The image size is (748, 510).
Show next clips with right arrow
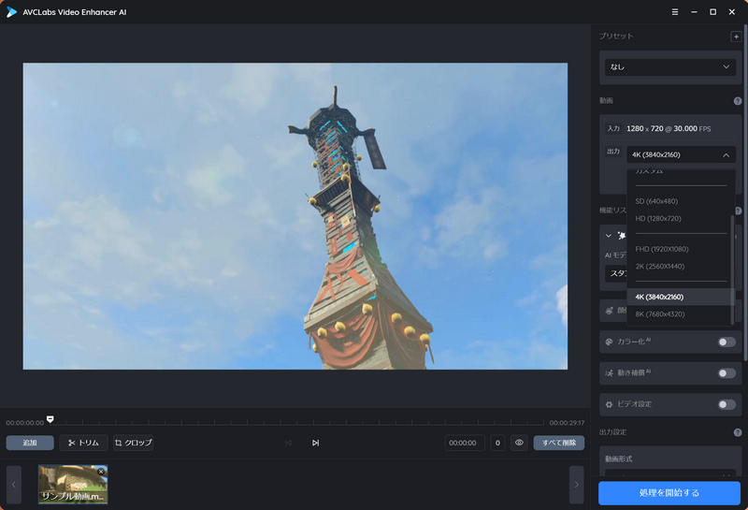click(x=576, y=485)
